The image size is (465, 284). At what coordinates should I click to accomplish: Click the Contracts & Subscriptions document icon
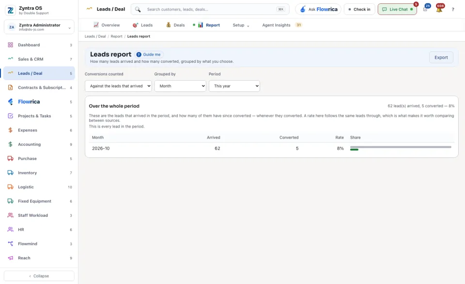click(10, 87)
